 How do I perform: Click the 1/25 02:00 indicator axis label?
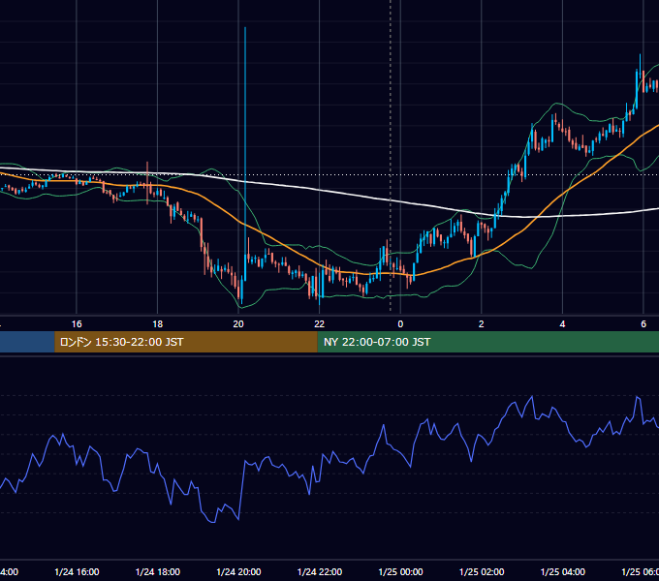tap(482, 572)
